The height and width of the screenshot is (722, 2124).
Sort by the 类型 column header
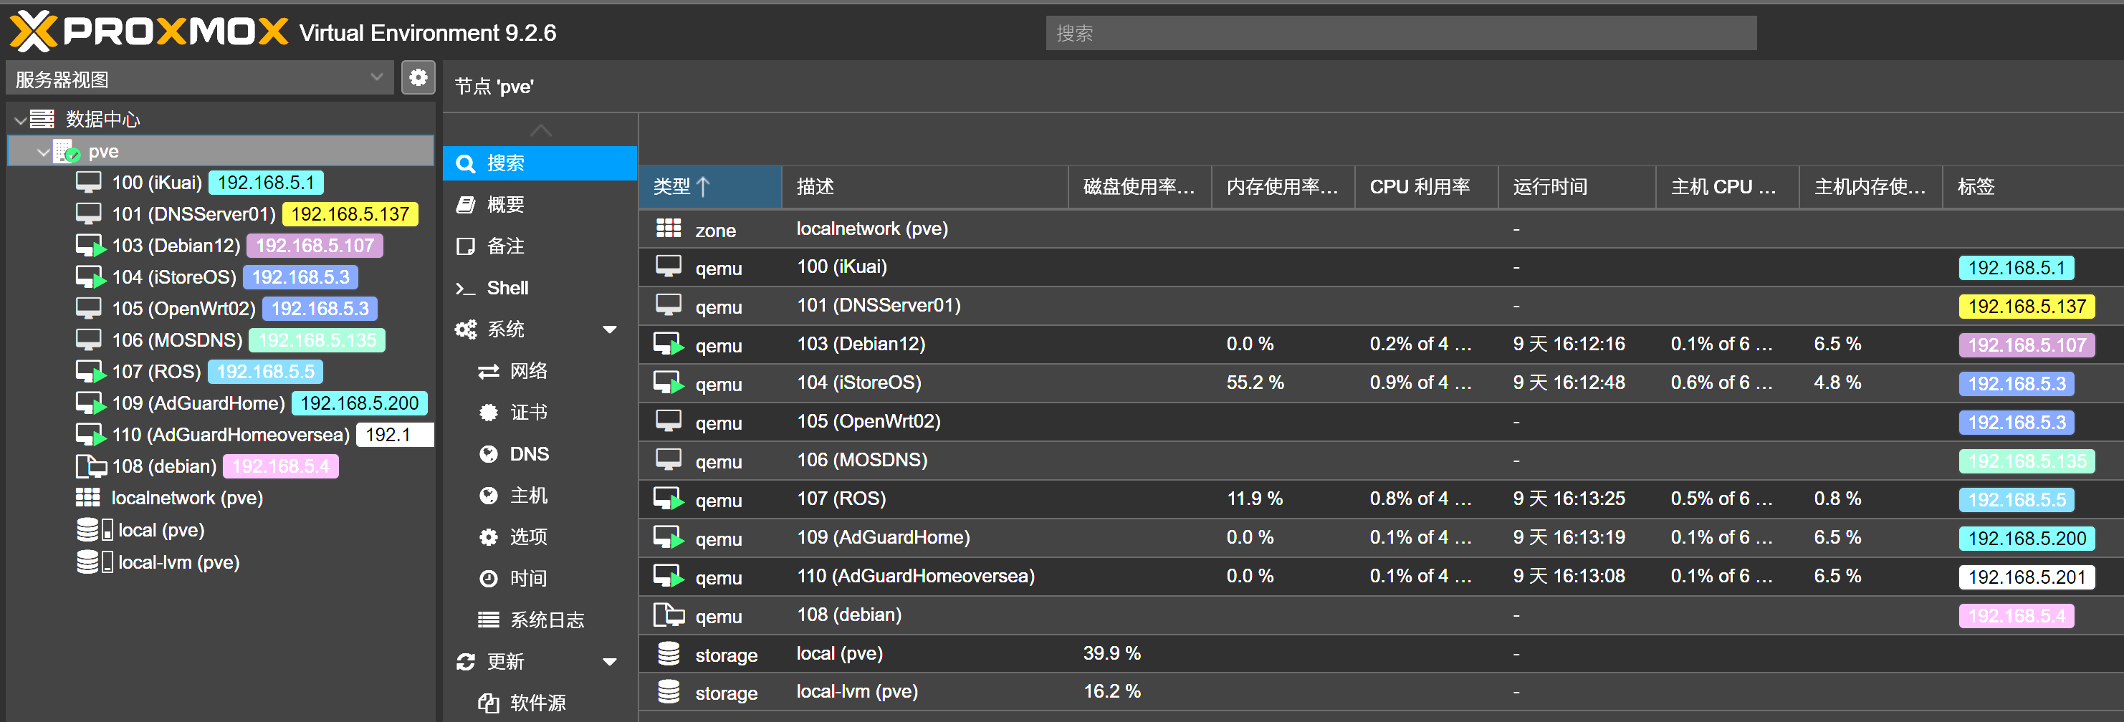click(x=710, y=187)
